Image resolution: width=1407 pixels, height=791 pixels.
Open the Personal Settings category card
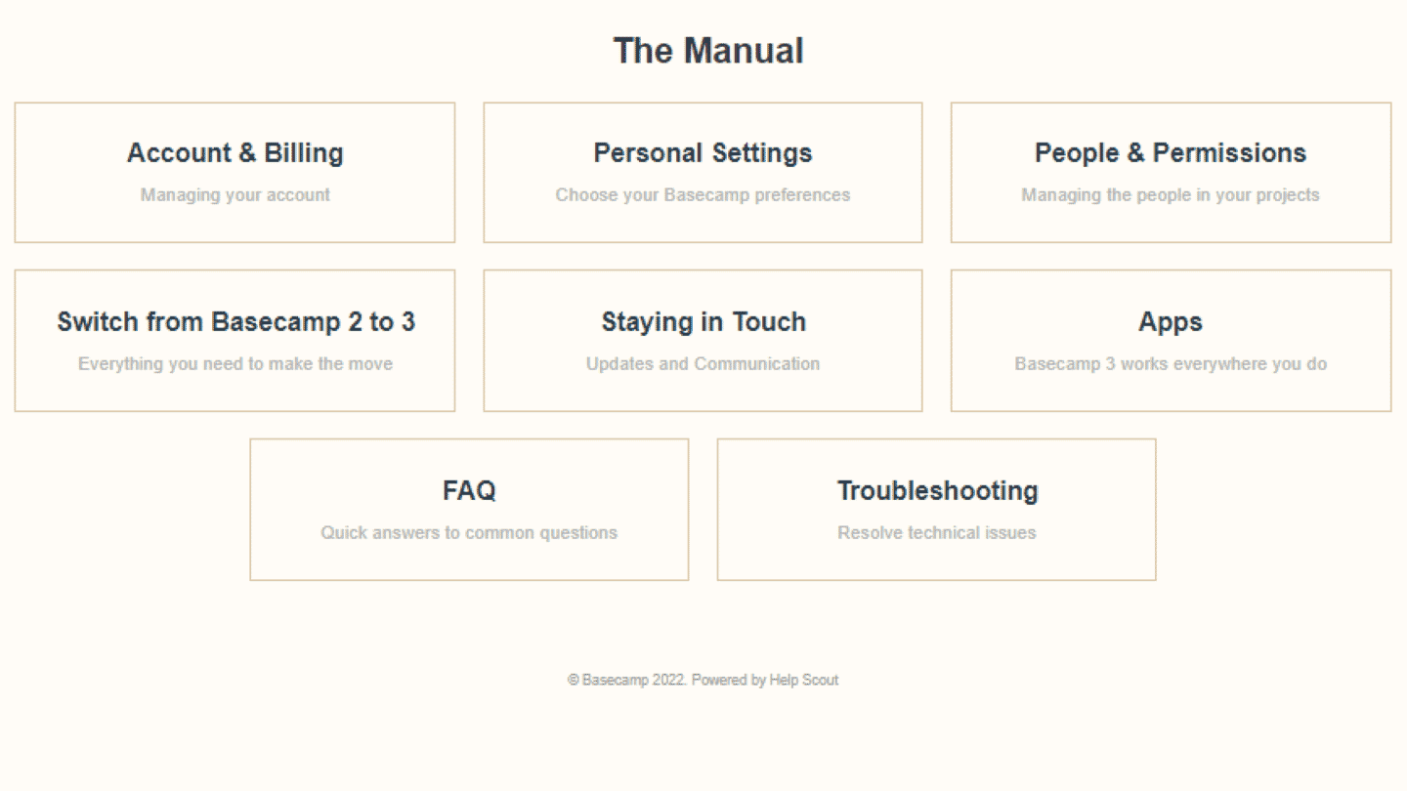pos(703,172)
